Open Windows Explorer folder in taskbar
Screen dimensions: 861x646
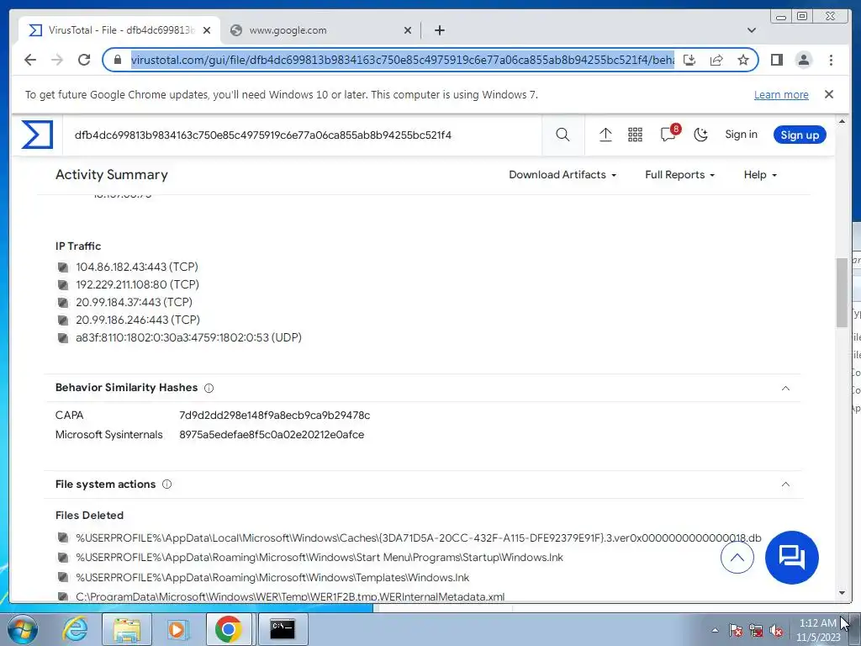coord(127,629)
